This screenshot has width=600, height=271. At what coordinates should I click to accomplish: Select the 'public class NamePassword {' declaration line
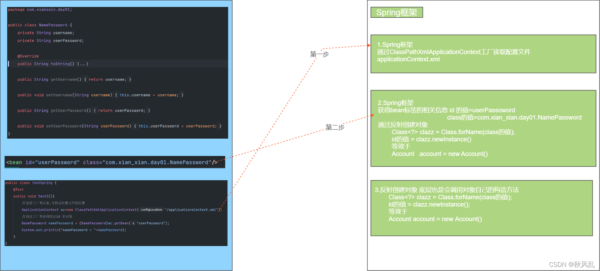point(40,25)
